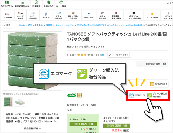Viewport: 173px width, 133px height.
Task: Follow the スタンダード breadcrumb link
Action: tap(83, 25)
